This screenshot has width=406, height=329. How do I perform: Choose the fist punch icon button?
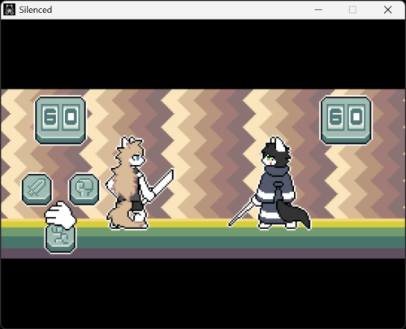click(84, 189)
